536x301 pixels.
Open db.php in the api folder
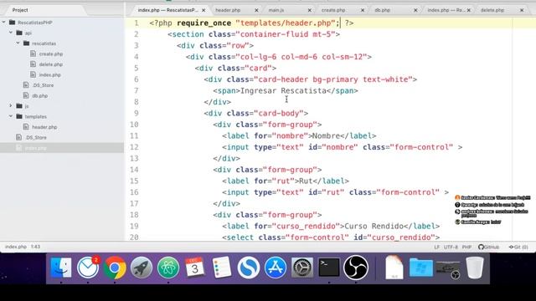(40, 95)
